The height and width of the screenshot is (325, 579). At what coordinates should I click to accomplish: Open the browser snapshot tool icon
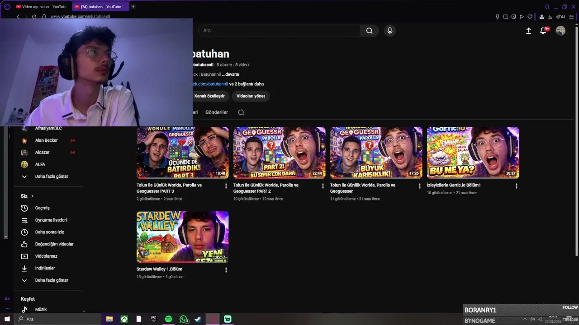505,17
